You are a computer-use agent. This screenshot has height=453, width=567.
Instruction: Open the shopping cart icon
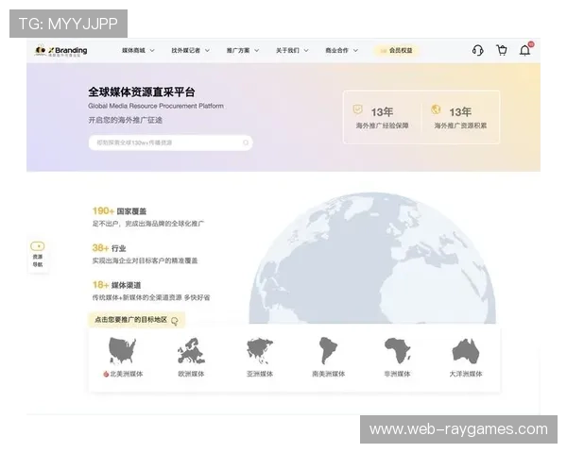click(x=502, y=51)
